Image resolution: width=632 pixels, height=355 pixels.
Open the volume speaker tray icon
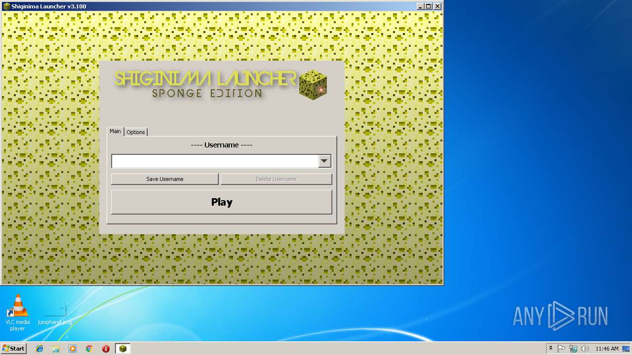click(585, 349)
